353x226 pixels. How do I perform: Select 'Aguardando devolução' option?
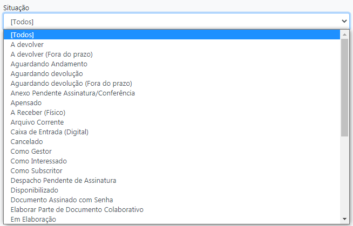pos(47,74)
